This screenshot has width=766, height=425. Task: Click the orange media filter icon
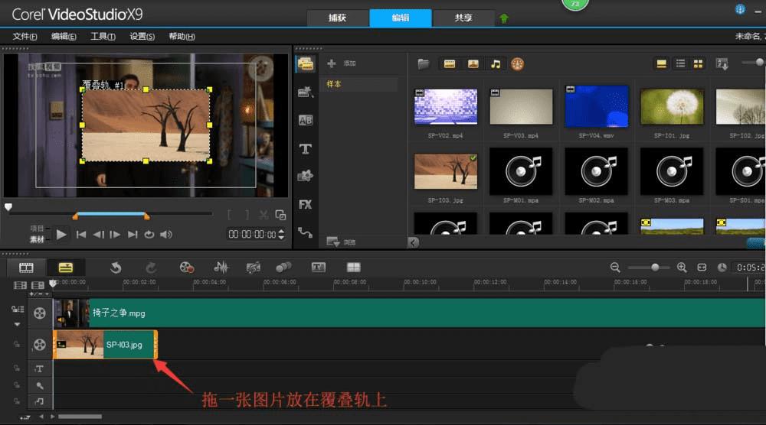coord(517,64)
